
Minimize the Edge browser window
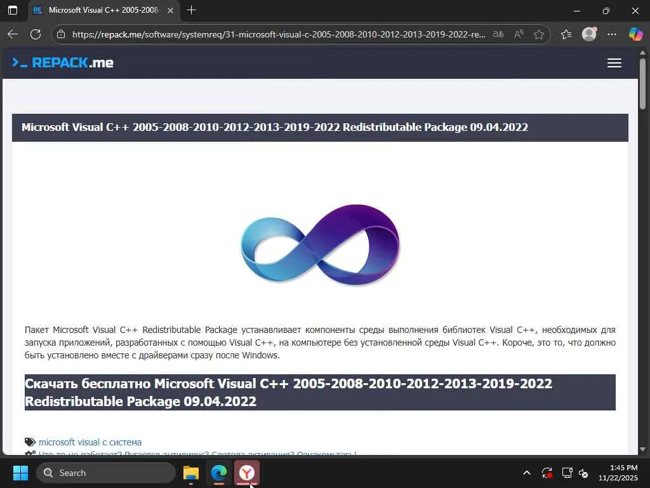pos(577,11)
